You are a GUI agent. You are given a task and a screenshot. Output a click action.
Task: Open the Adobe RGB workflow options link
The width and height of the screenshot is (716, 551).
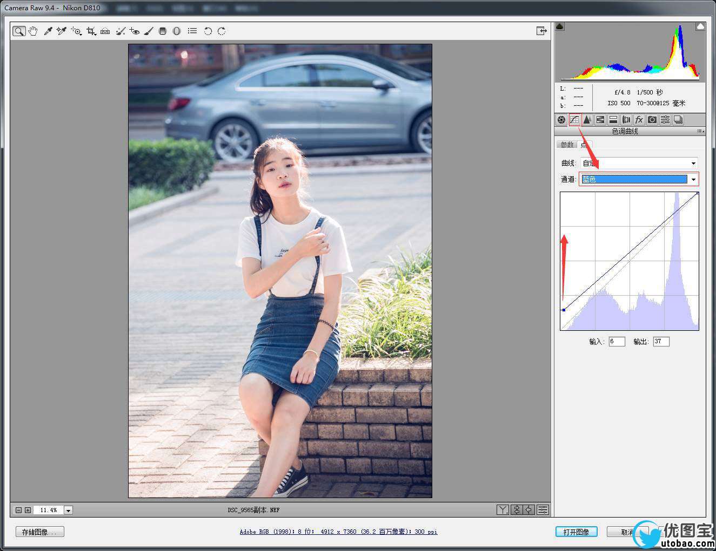338,532
